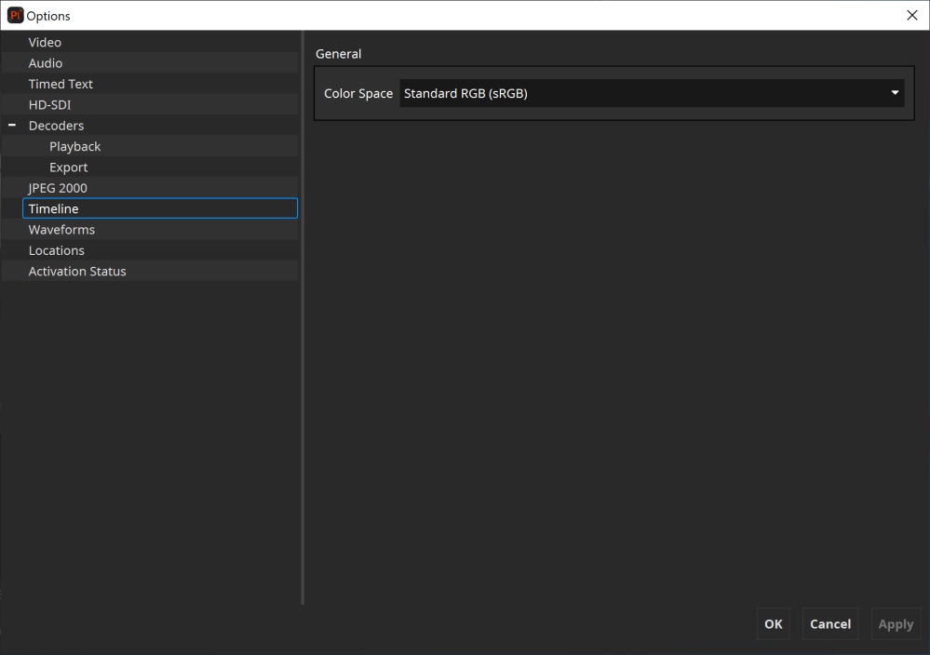The height and width of the screenshot is (655, 930).
Task: Click Cancel to discard changes
Action: click(x=829, y=624)
